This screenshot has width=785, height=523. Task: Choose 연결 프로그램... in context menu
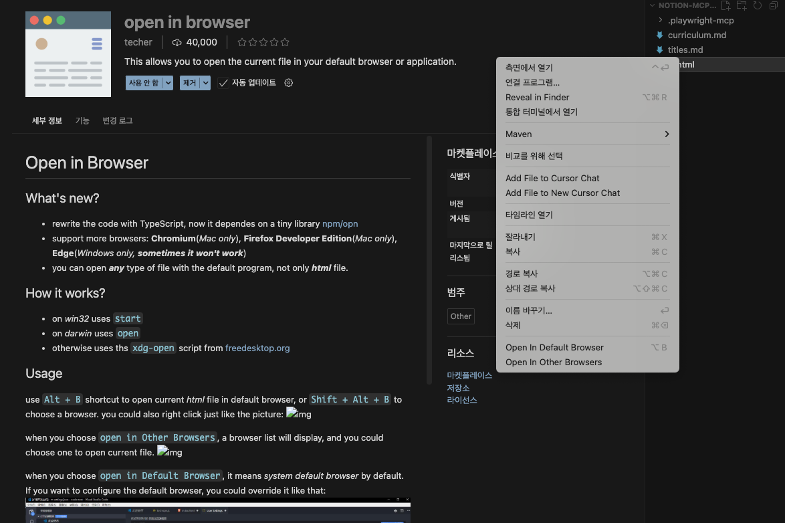[587, 82]
